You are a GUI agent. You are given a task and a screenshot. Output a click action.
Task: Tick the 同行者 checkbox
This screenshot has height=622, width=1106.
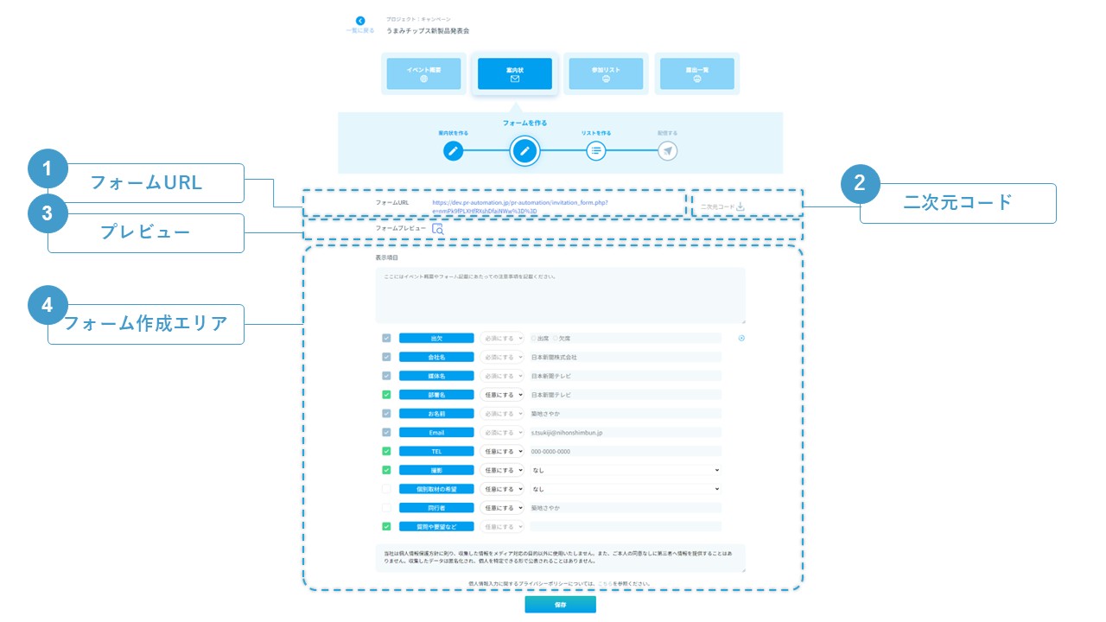[x=386, y=508]
